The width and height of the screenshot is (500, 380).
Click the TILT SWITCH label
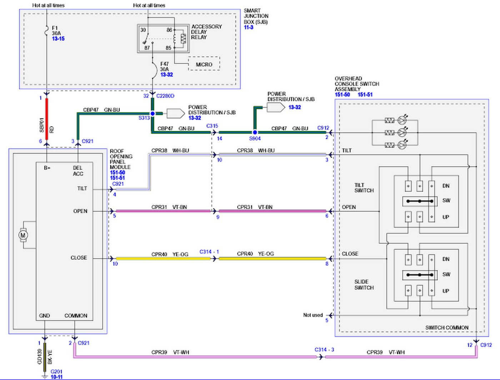[x=364, y=188]
